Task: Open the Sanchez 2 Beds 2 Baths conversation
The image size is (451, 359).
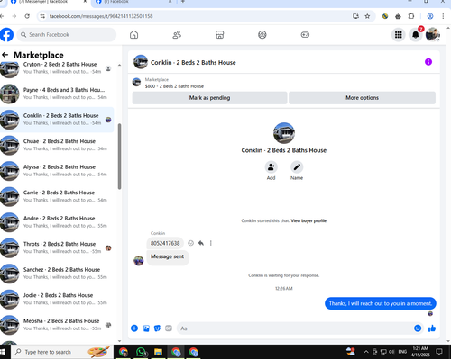Action: pyautogui.click(x=57, y=274)
